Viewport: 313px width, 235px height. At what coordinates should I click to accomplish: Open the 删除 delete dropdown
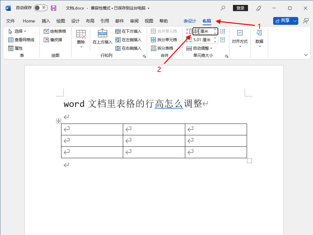click(x=81, y=39)
